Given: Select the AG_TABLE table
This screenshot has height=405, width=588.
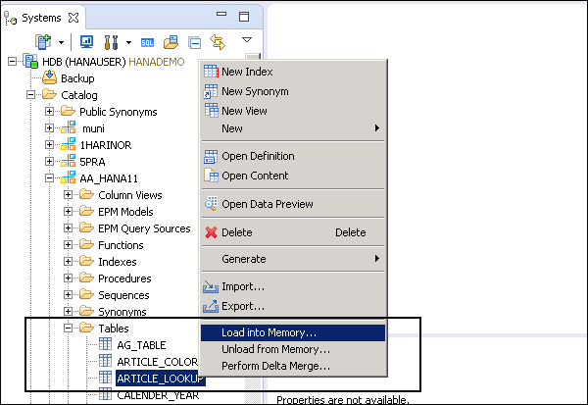Looking at the screenshot, I should [x=141, y=345].
